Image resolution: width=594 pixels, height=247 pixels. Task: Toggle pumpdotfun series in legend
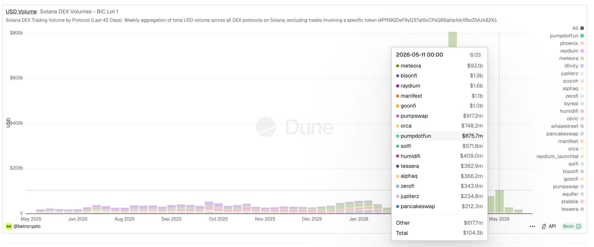pos(567,36)
